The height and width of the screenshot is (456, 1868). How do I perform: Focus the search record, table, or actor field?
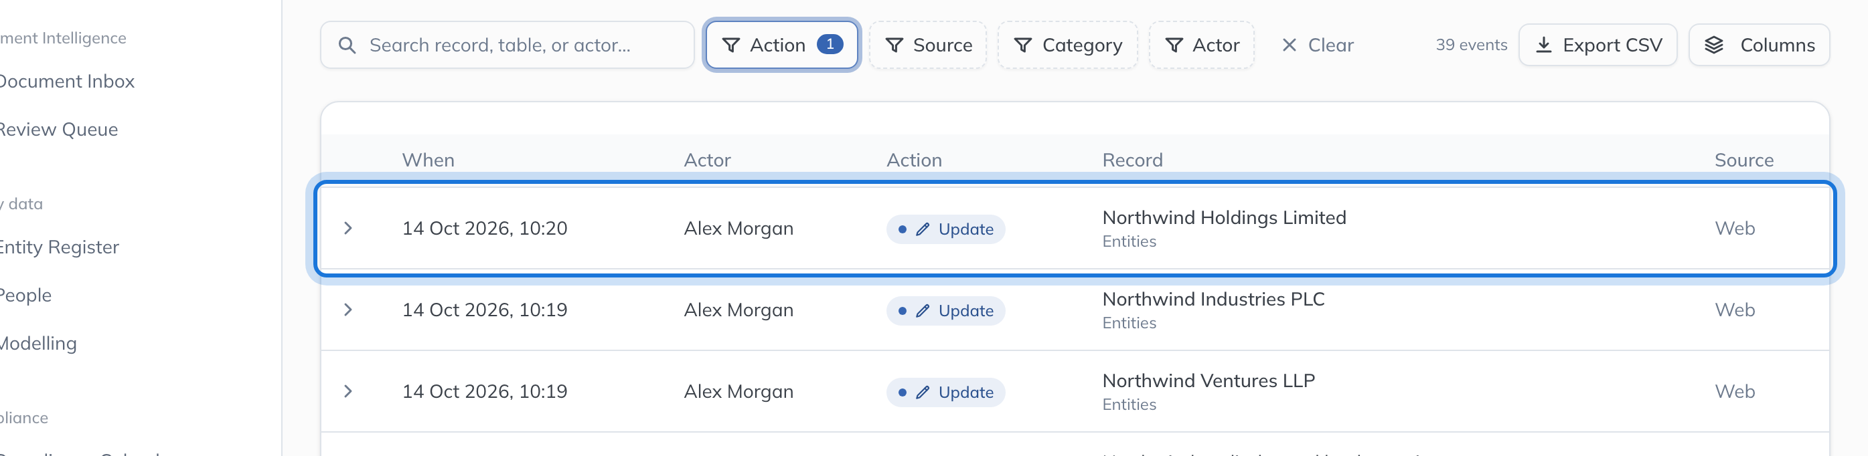pos(507,45)
